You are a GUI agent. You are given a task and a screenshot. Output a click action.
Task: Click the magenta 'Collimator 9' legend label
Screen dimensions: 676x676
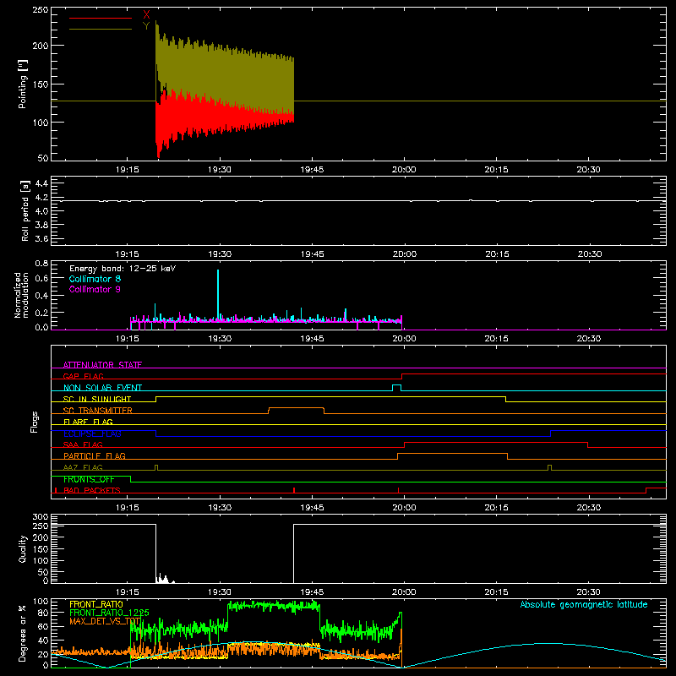(95, 289)
